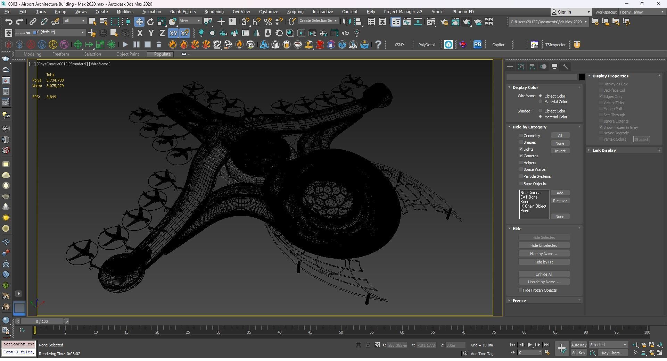This screenshot has width=667, height=361.
Task: Open the Scripting menu
Action: click(x=295, y=12)
